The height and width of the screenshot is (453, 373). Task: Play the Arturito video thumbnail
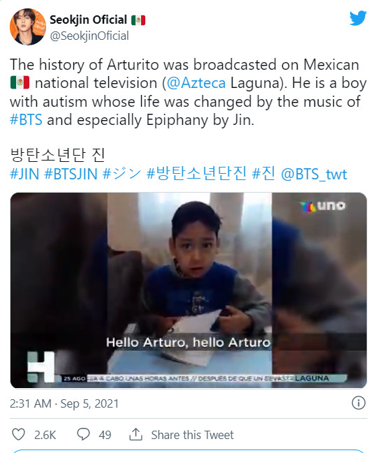coord(189,290)
